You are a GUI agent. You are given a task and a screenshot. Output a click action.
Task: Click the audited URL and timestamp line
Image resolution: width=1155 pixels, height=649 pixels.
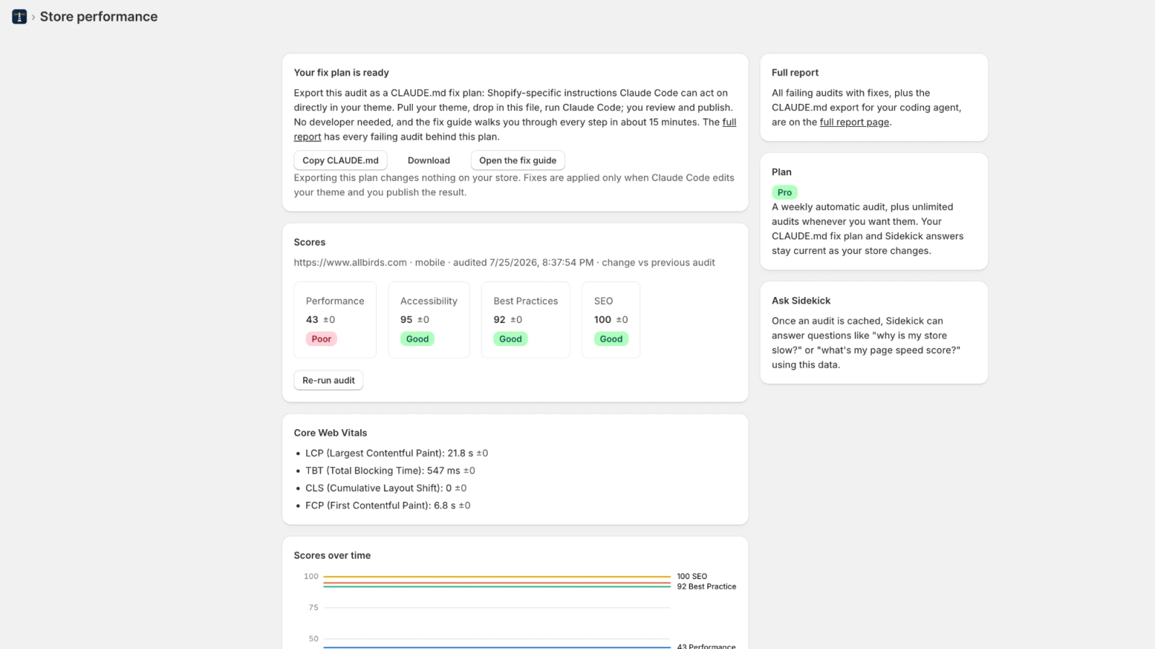pyautogui.click(x=505, y=262)
